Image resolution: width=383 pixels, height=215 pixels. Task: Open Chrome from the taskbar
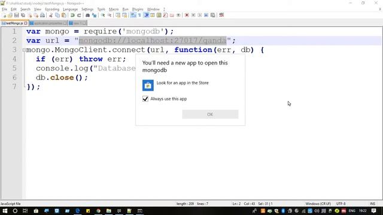pyautogui.click(x=98, y=211)
